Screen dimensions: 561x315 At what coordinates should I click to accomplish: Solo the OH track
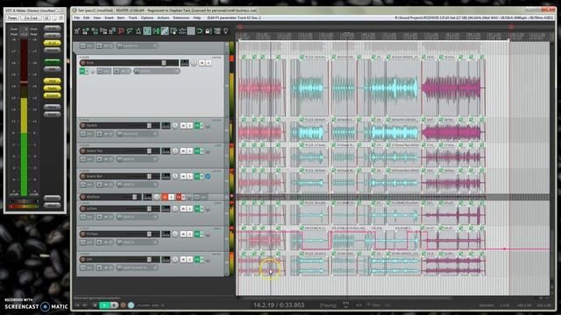189,259
